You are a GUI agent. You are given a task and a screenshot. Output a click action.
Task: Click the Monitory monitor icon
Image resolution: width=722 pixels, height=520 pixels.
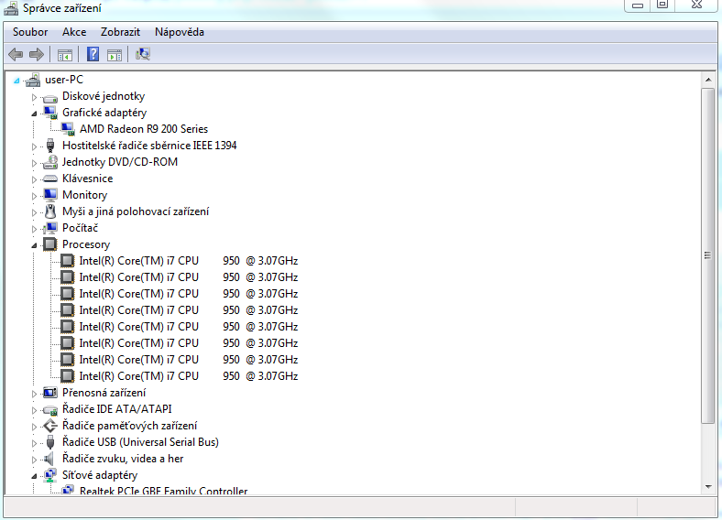click(x=50, y=195)
